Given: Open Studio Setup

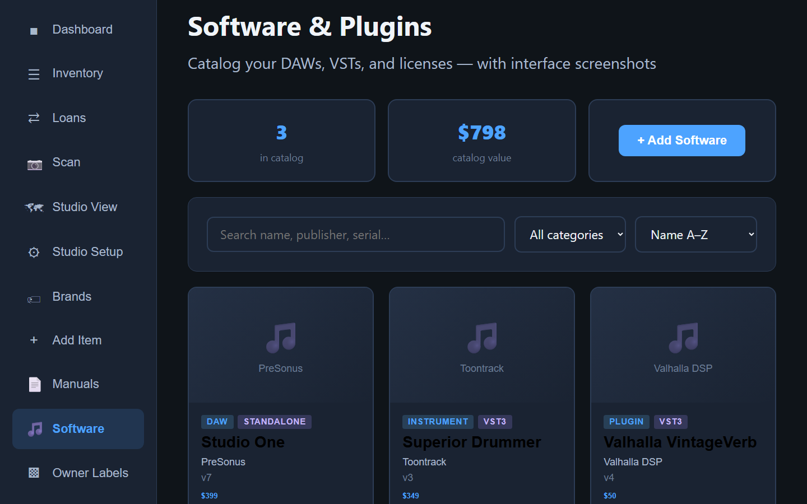Looking at the screenshot, I should 78,251.
